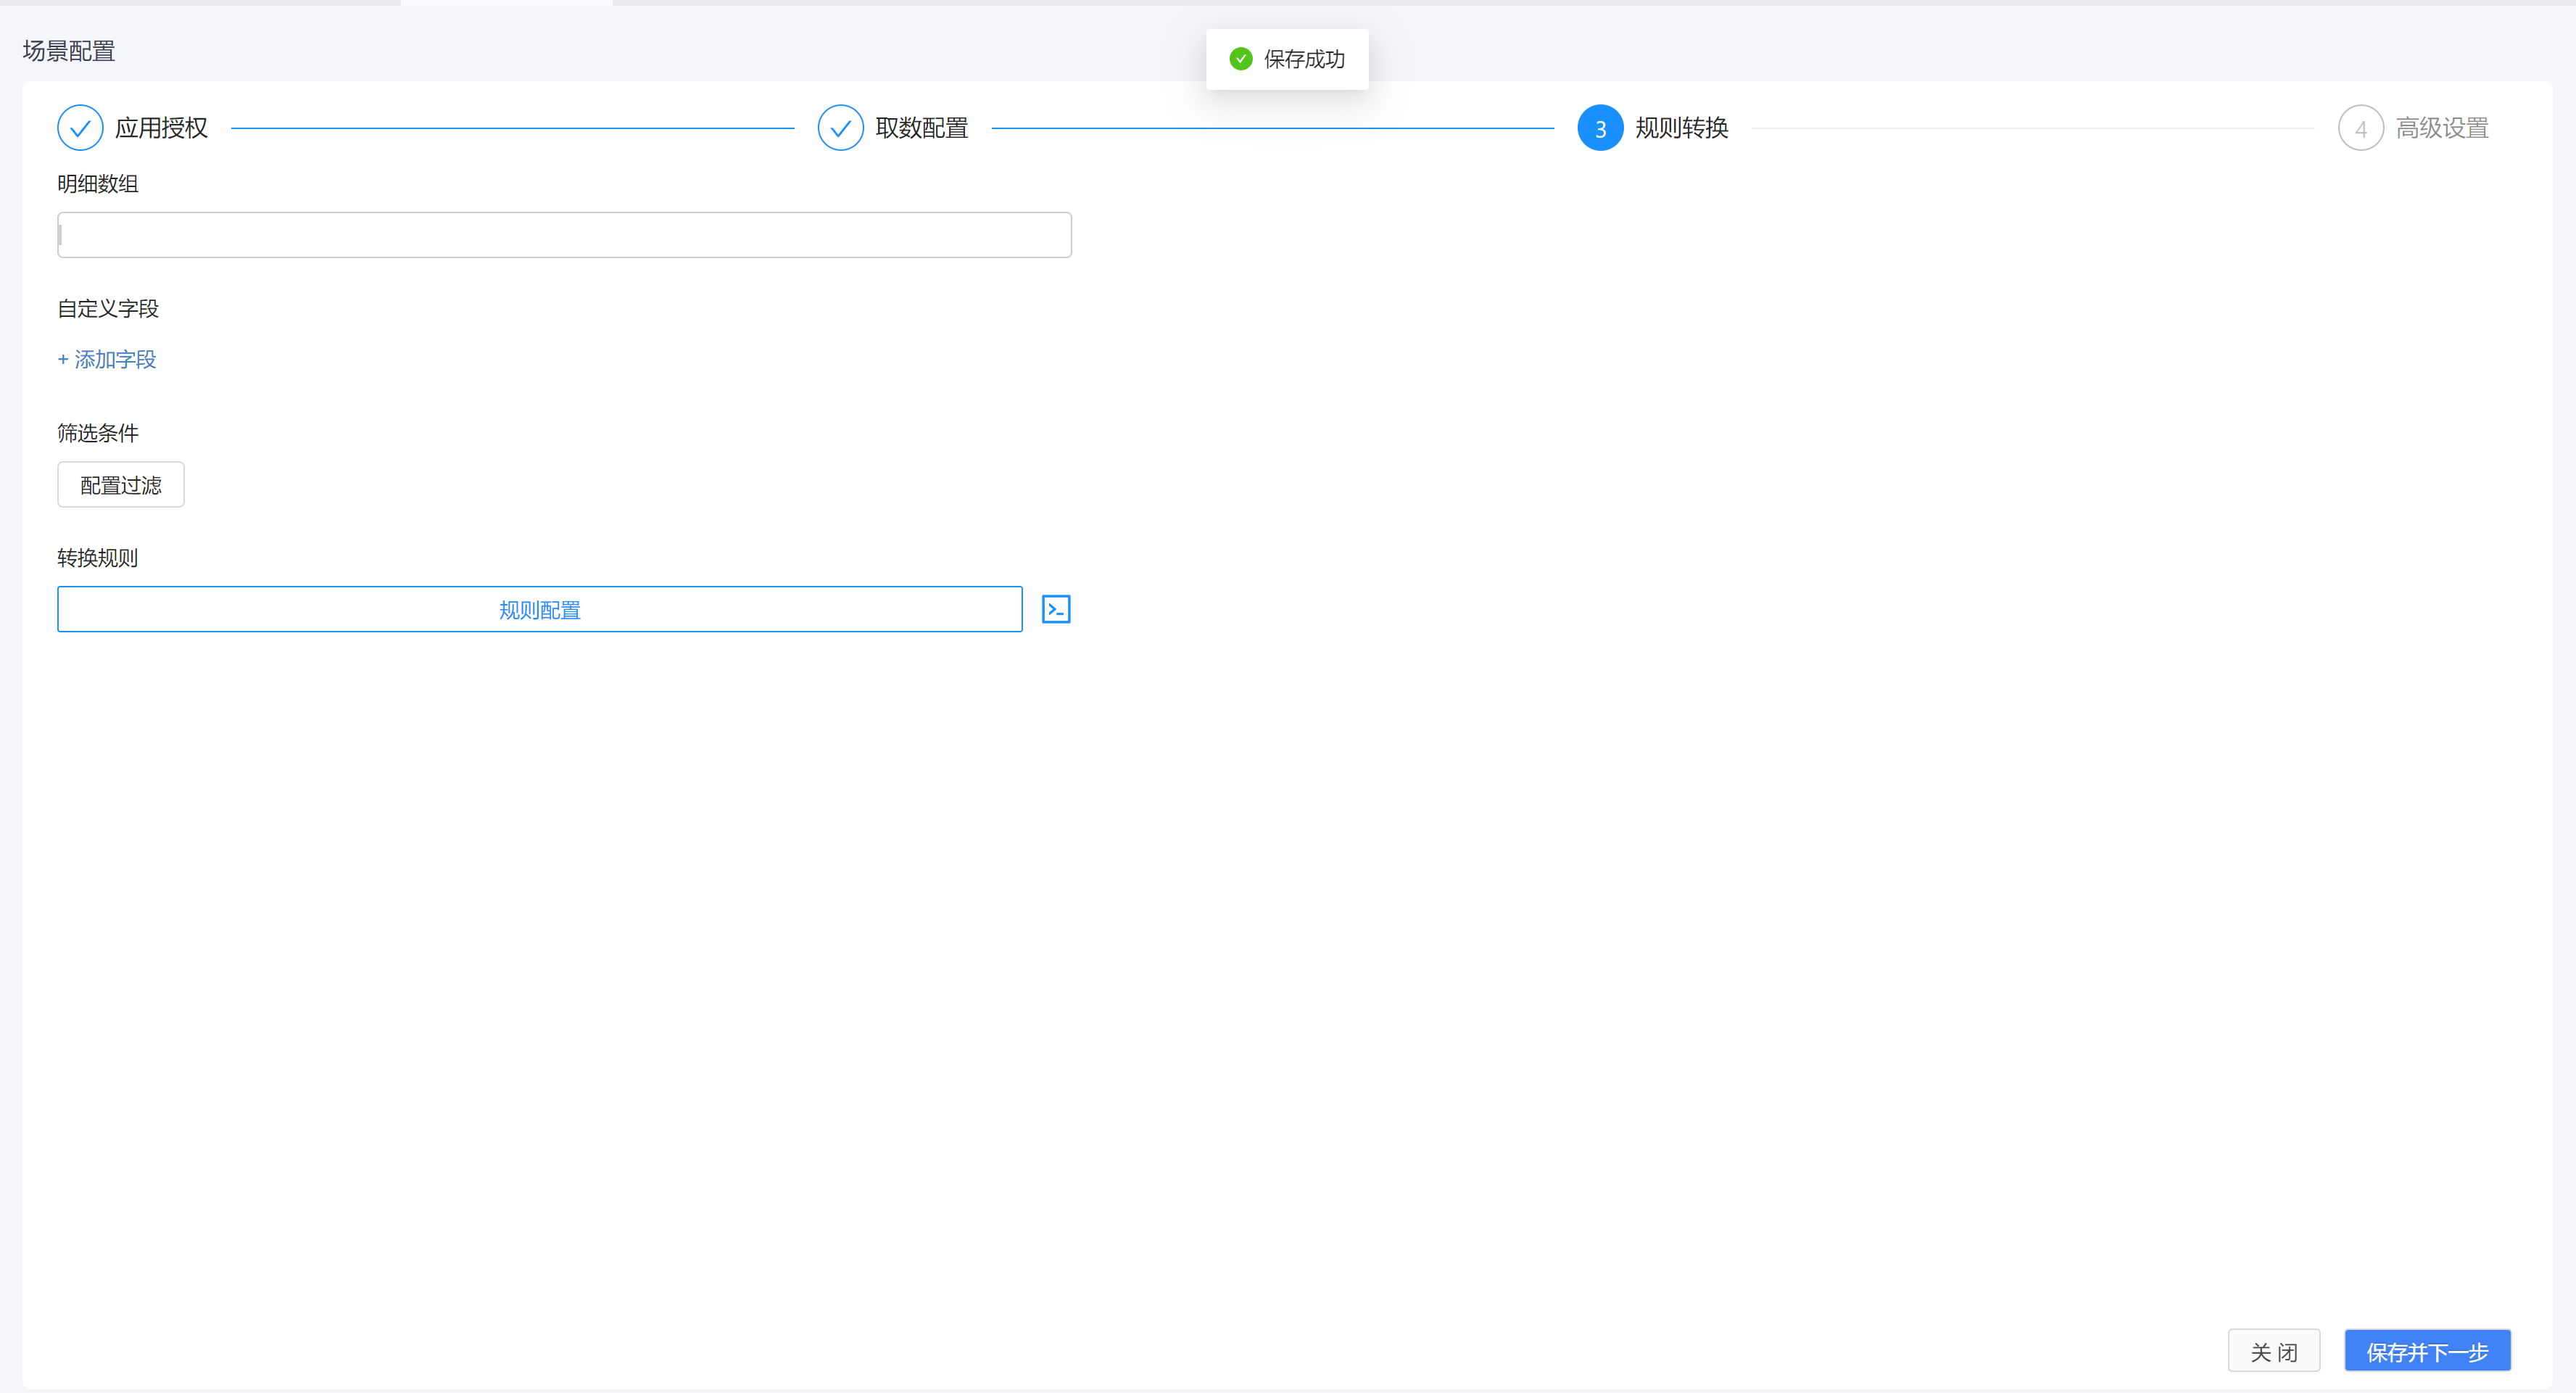The height and width of the screenshot is (1393, 2576).
Task: Click the 取数配置 step checkmark icon
Action: [x=840, y=128]
